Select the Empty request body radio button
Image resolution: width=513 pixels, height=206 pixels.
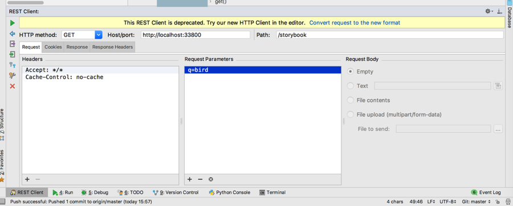[x=351, y=72]
